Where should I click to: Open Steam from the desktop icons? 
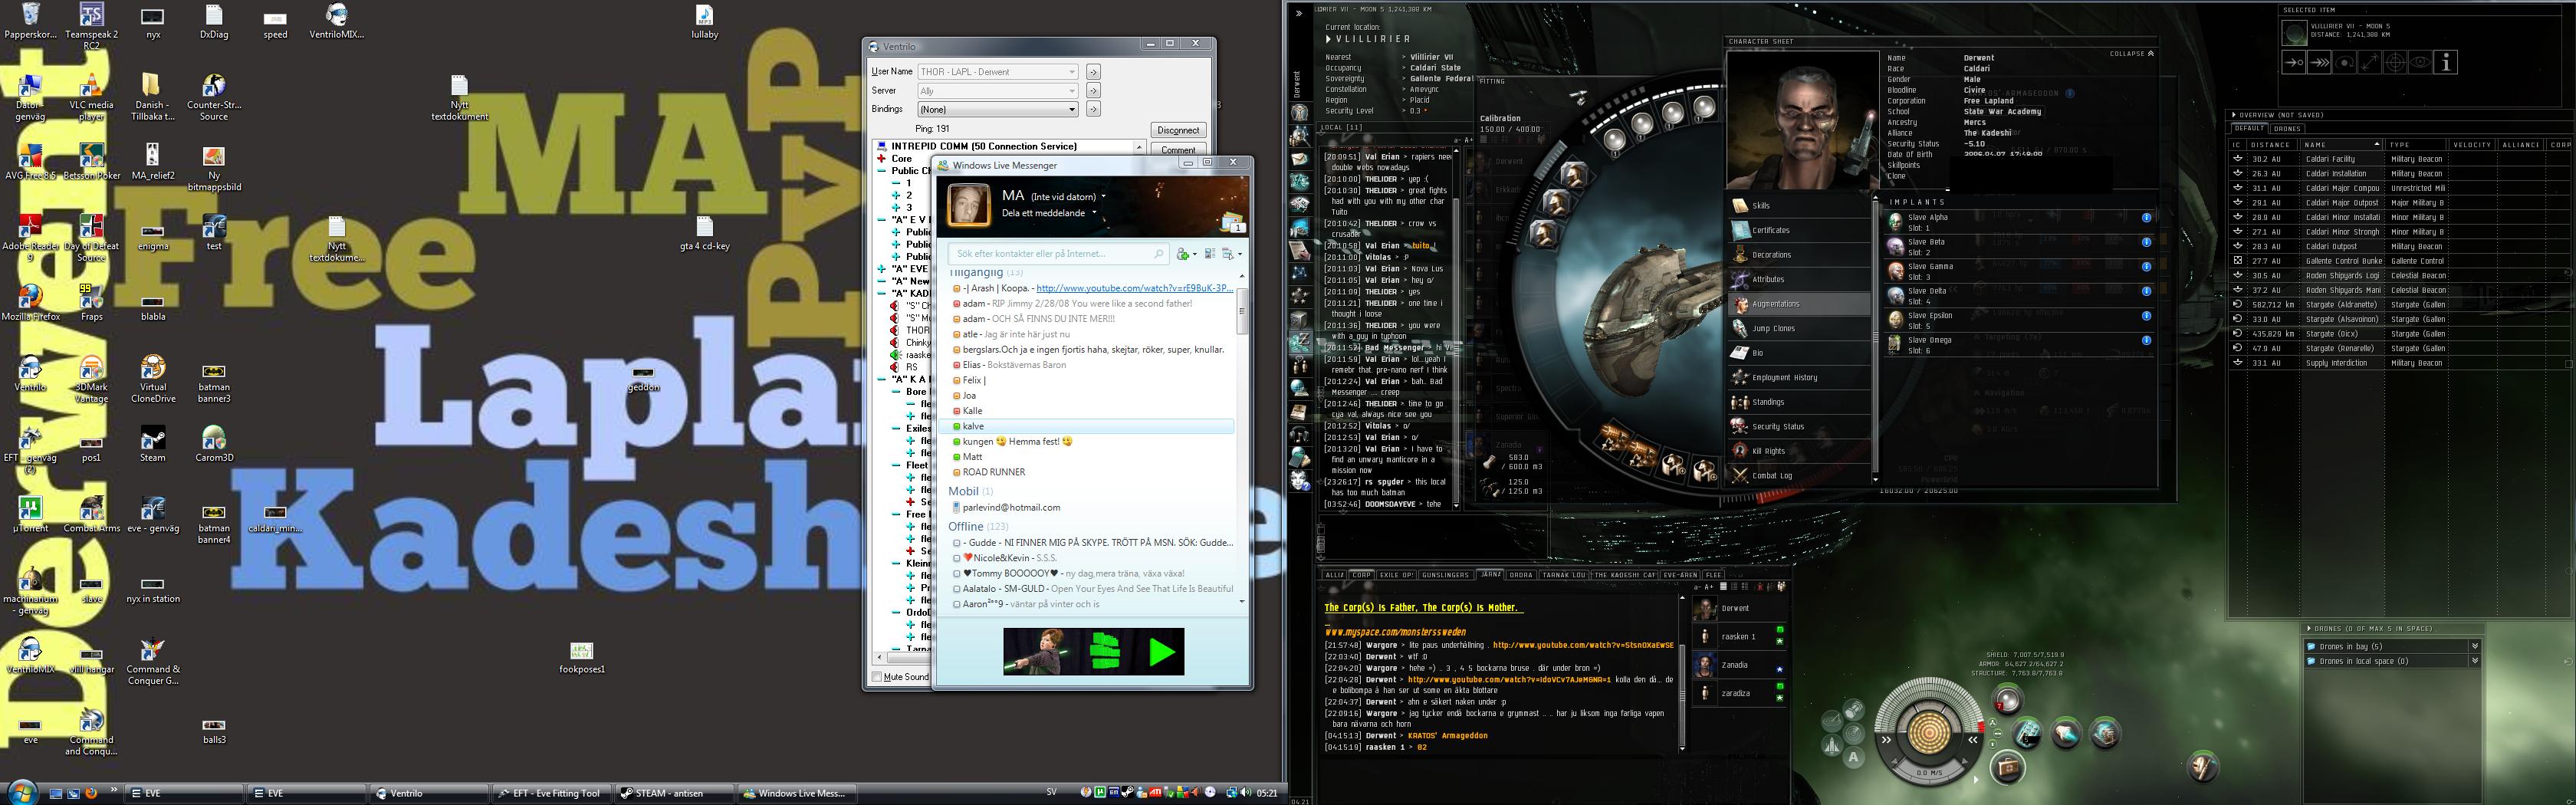[152, 444]
